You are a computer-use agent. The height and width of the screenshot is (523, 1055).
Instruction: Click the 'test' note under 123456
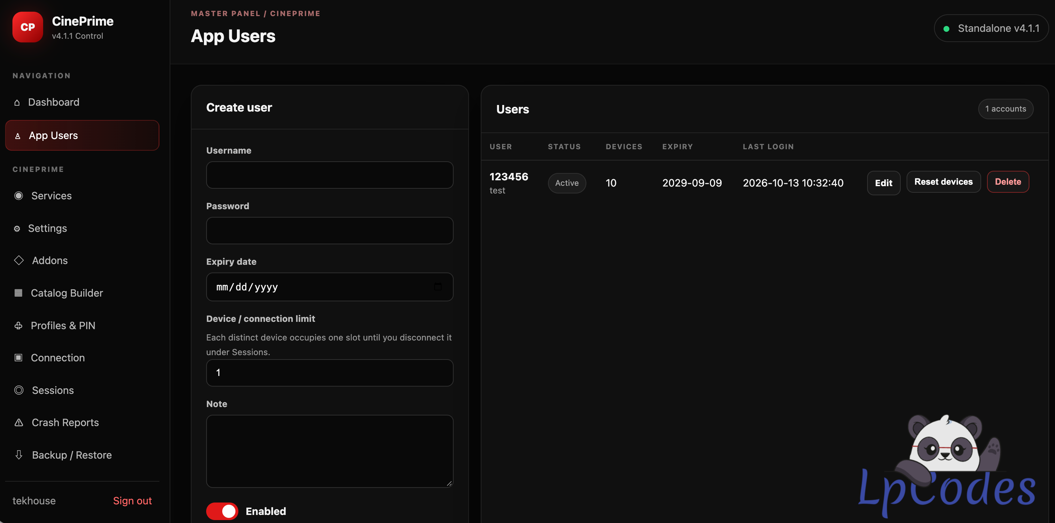[x=497, y=191]
